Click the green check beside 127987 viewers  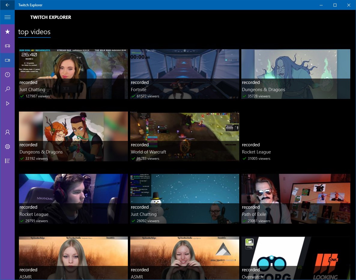click(x=22, y=96)
